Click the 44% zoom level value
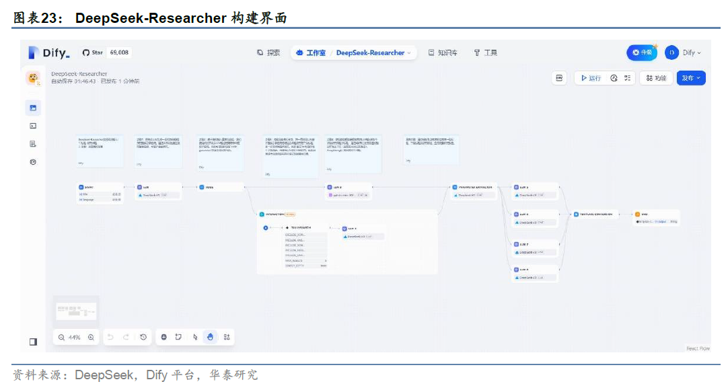 [x=75, y=338]
